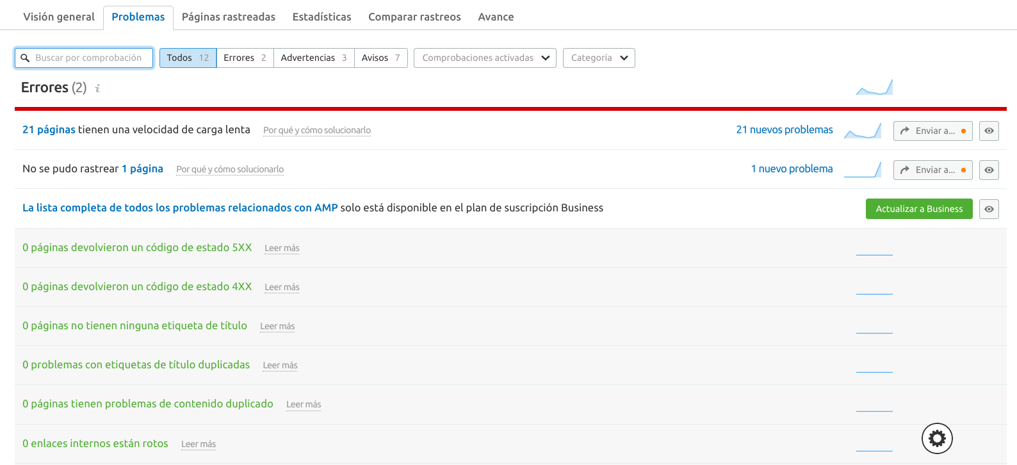Select the Todos 12 filter
The width and height of the screenshot is (1017, 465).
[x=188, y=58]
